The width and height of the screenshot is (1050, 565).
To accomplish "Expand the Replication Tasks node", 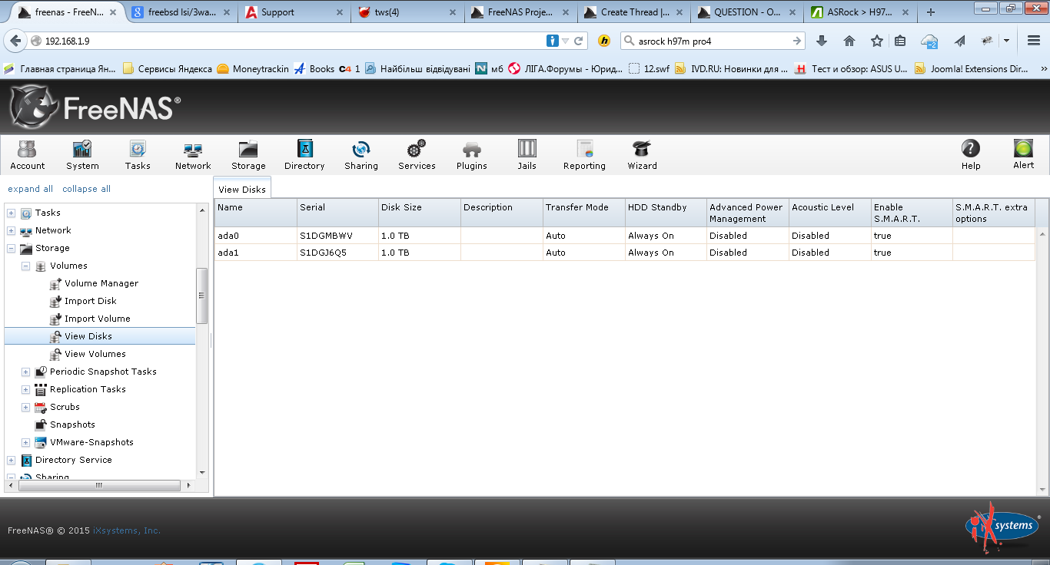I will [x=25, y=389].
